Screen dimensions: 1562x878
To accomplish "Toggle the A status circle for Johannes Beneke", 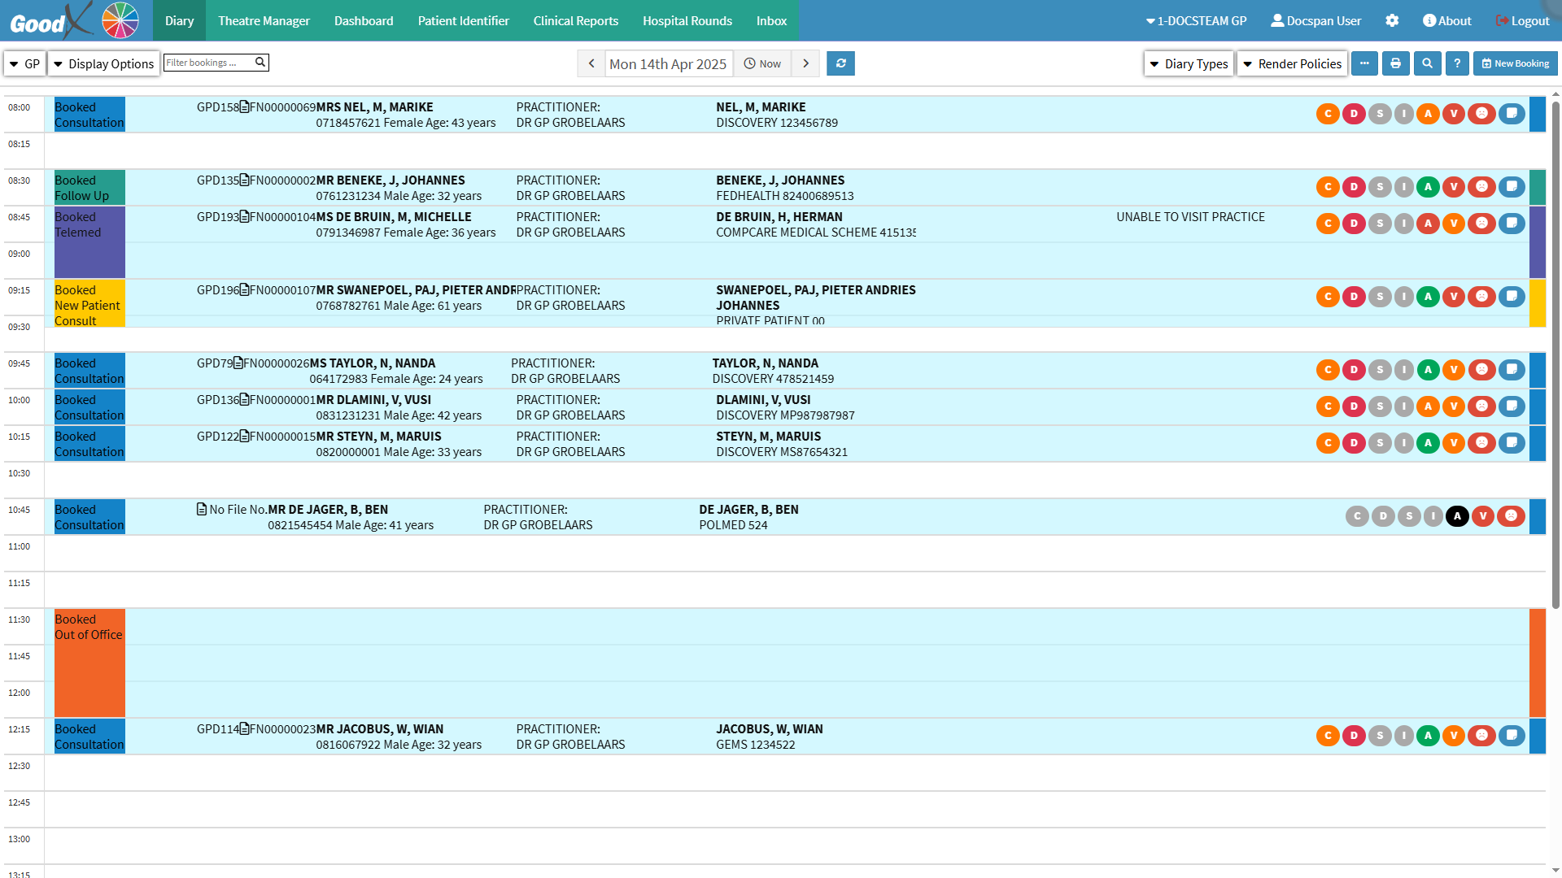I will pyautogui.click(x=1428, y=187).
